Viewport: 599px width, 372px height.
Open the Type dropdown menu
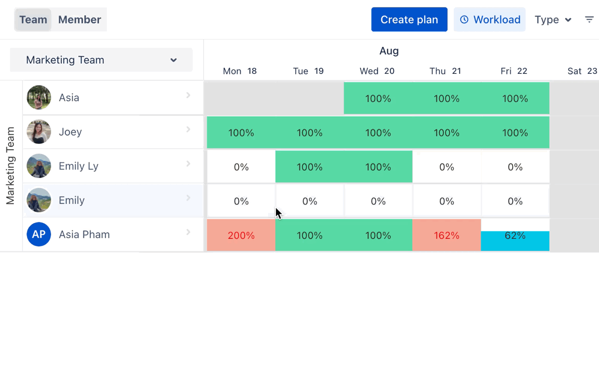tap(553, 19)
